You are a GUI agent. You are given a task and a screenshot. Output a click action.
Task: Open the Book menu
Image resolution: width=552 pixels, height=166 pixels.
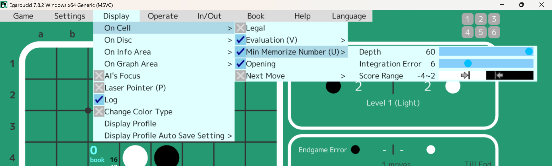(x=256, y=16)
